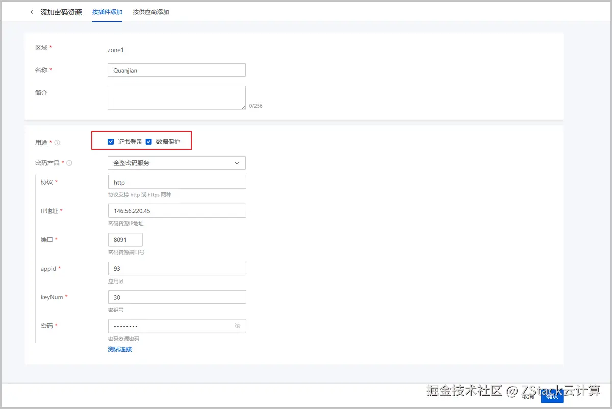The width and height of the screenshot is (612, 409).
Task: Uncheck the 数据保护 checkbox
Action: click(148, 141)
